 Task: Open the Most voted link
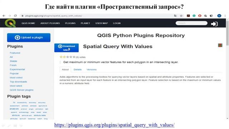click(x=16, y=77)
